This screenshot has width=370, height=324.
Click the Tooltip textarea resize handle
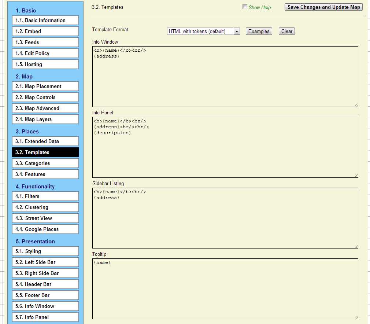pyautogui.click(x=356, y=317)
